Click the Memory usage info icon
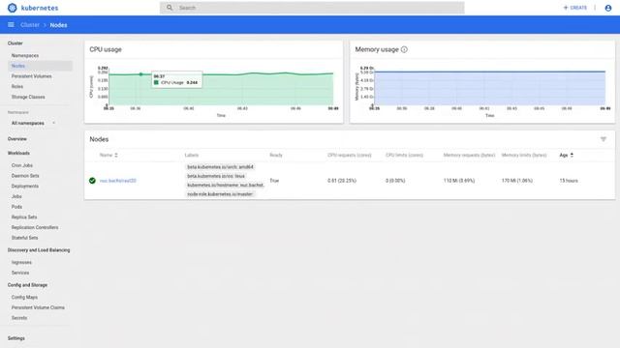The height and width of the screenshot is (348, 620). (x=404, y=49)
